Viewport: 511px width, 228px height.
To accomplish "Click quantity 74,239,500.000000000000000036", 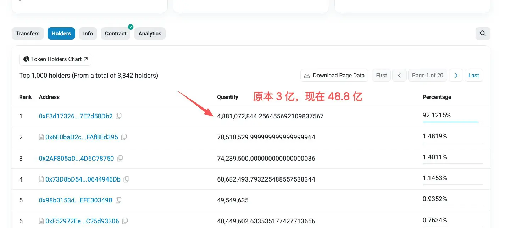I will point(266,158).
